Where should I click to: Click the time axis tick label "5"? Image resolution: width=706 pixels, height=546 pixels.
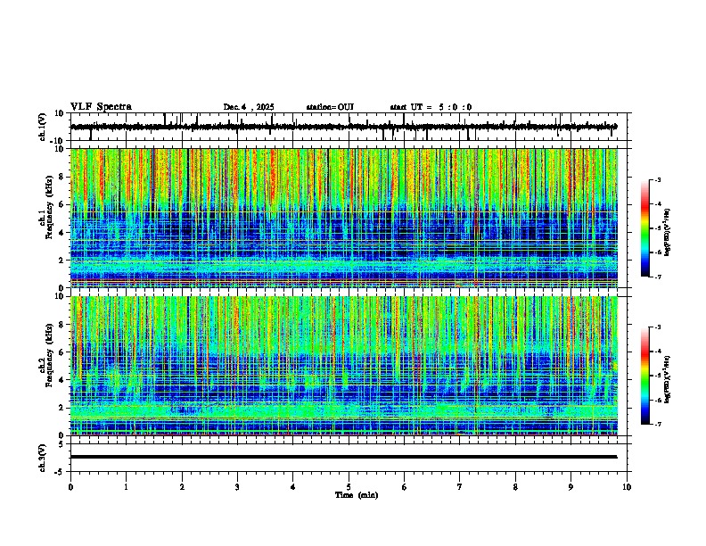pyautogui.click(x=349, y=487)
